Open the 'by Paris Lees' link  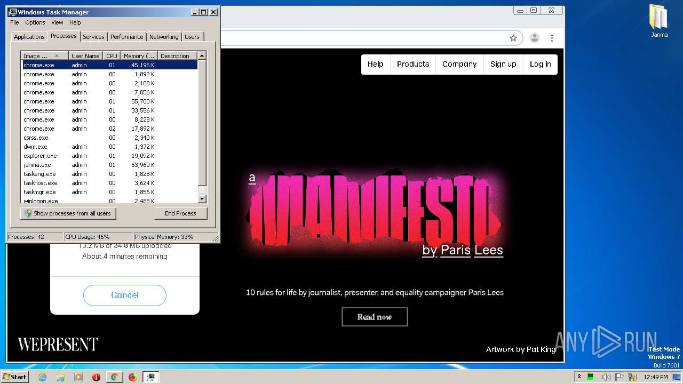(x=463, y=250)
